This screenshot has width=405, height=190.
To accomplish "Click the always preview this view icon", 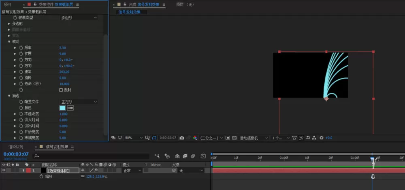I will 113,138.
